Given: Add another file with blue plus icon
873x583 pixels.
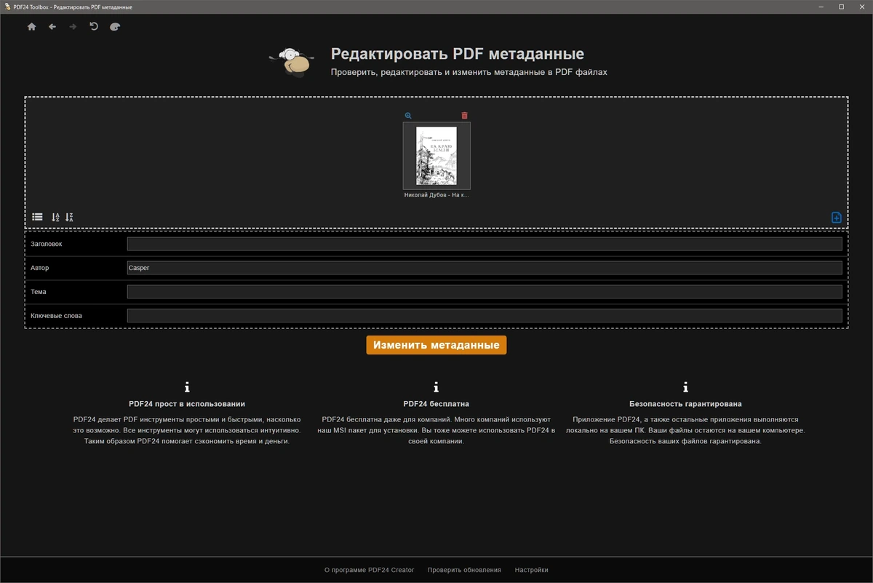Looking at the screenshot, I should pyautogui.click(x=837, y=217).
